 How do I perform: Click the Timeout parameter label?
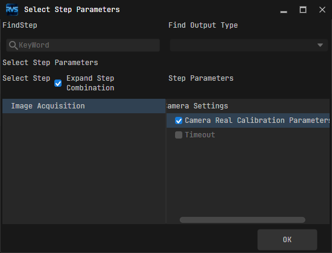point(200,135)
